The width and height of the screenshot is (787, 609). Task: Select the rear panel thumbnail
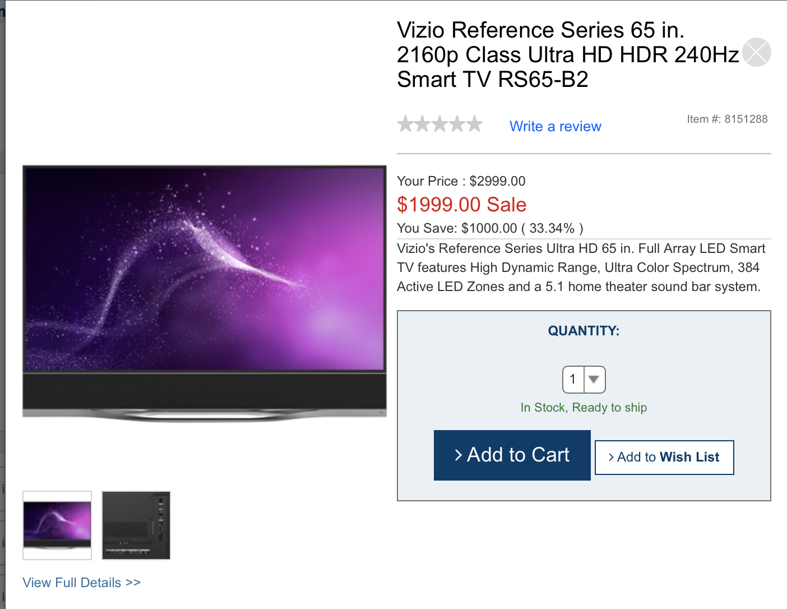136,525
